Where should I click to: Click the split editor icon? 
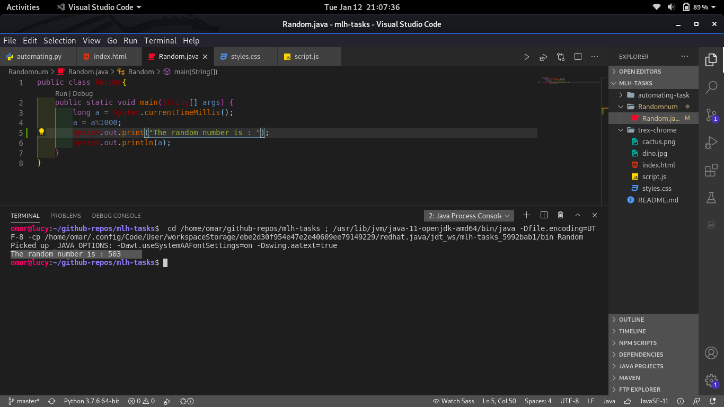tap(578, 57)
